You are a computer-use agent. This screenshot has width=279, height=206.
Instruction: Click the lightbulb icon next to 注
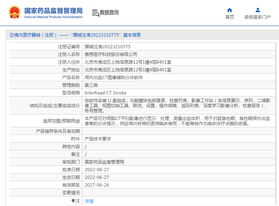click(73, 201)
